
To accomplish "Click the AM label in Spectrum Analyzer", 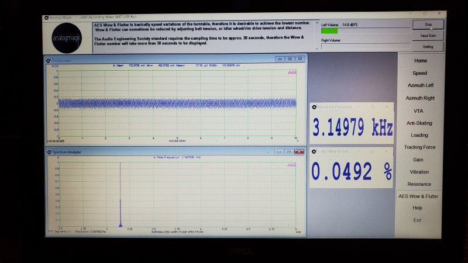I will [291, 165].
